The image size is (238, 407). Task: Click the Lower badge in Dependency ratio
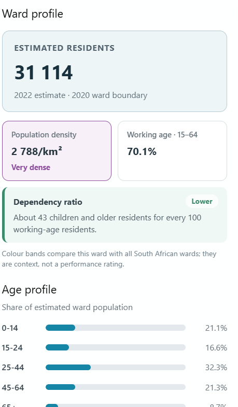[202, 201]
